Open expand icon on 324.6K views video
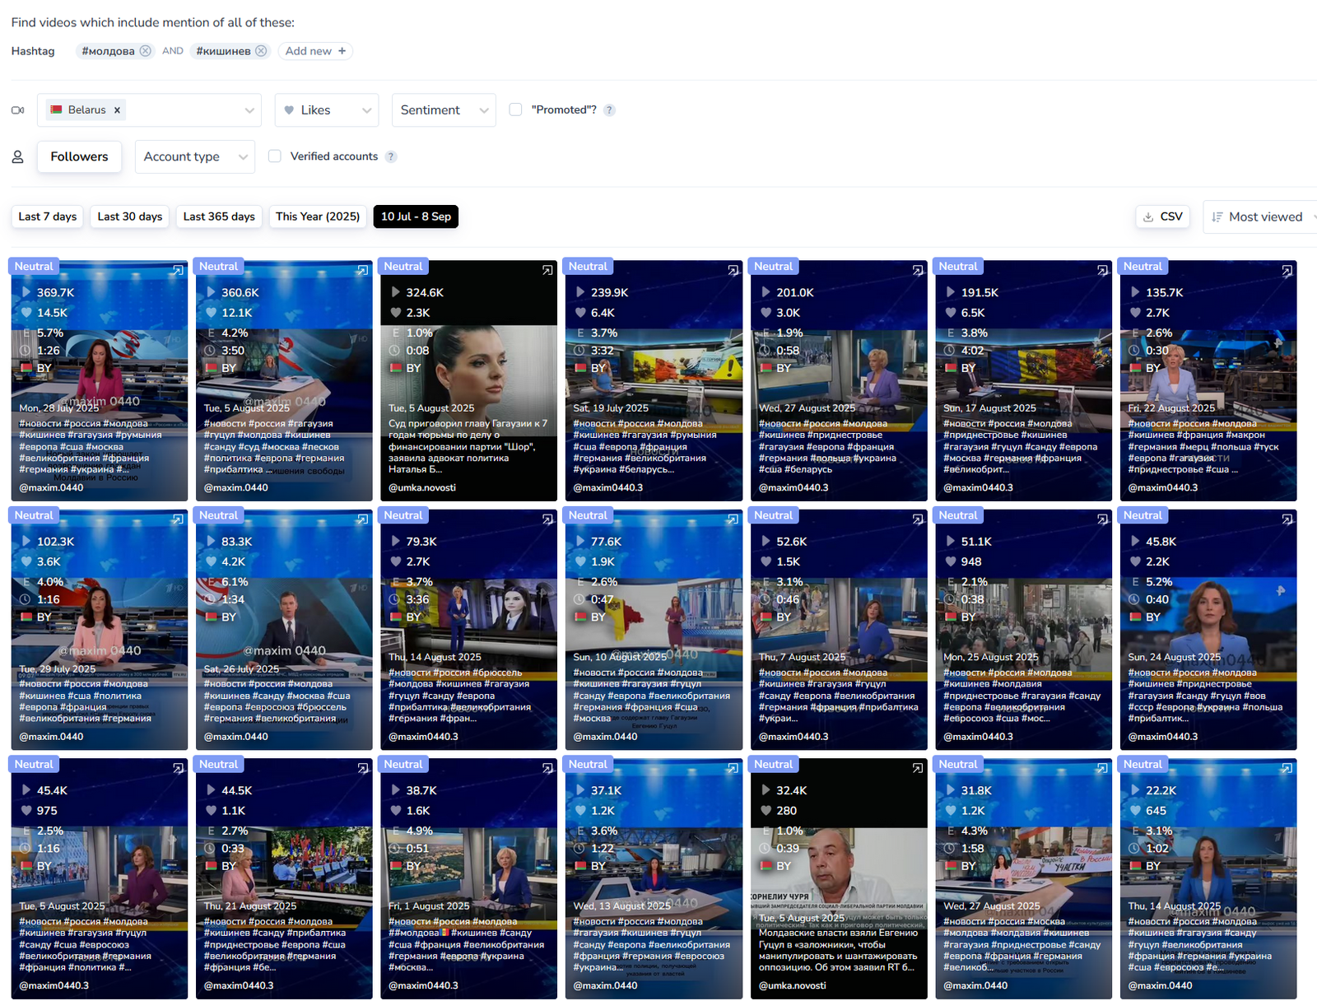This screenshot has height=1001, width=1317. coord(547,270)
